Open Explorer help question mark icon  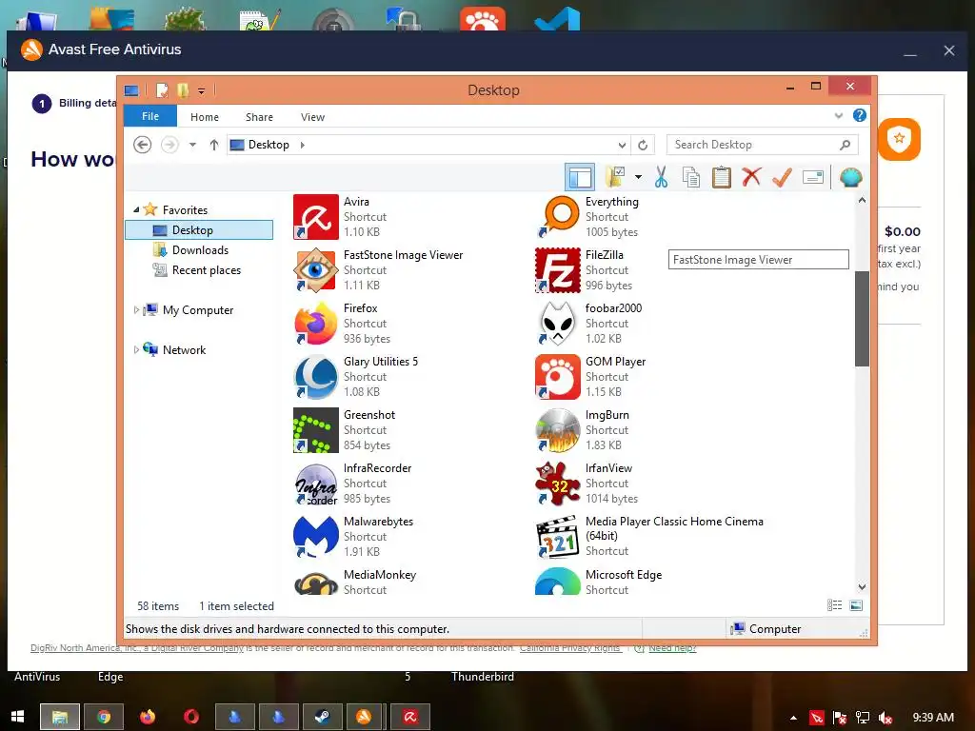860,115
